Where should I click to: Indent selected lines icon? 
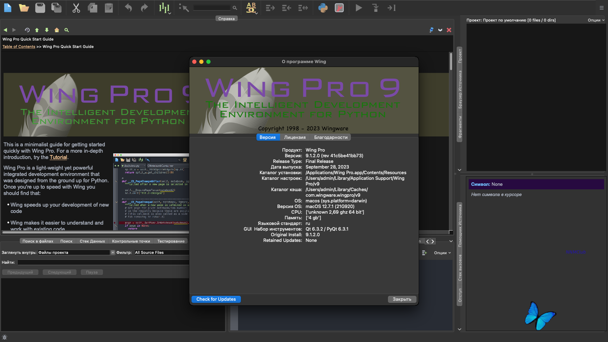(270, 8)
